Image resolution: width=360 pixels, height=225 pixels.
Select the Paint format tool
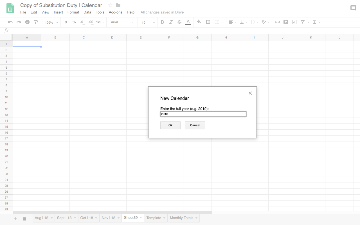point(36,22)
